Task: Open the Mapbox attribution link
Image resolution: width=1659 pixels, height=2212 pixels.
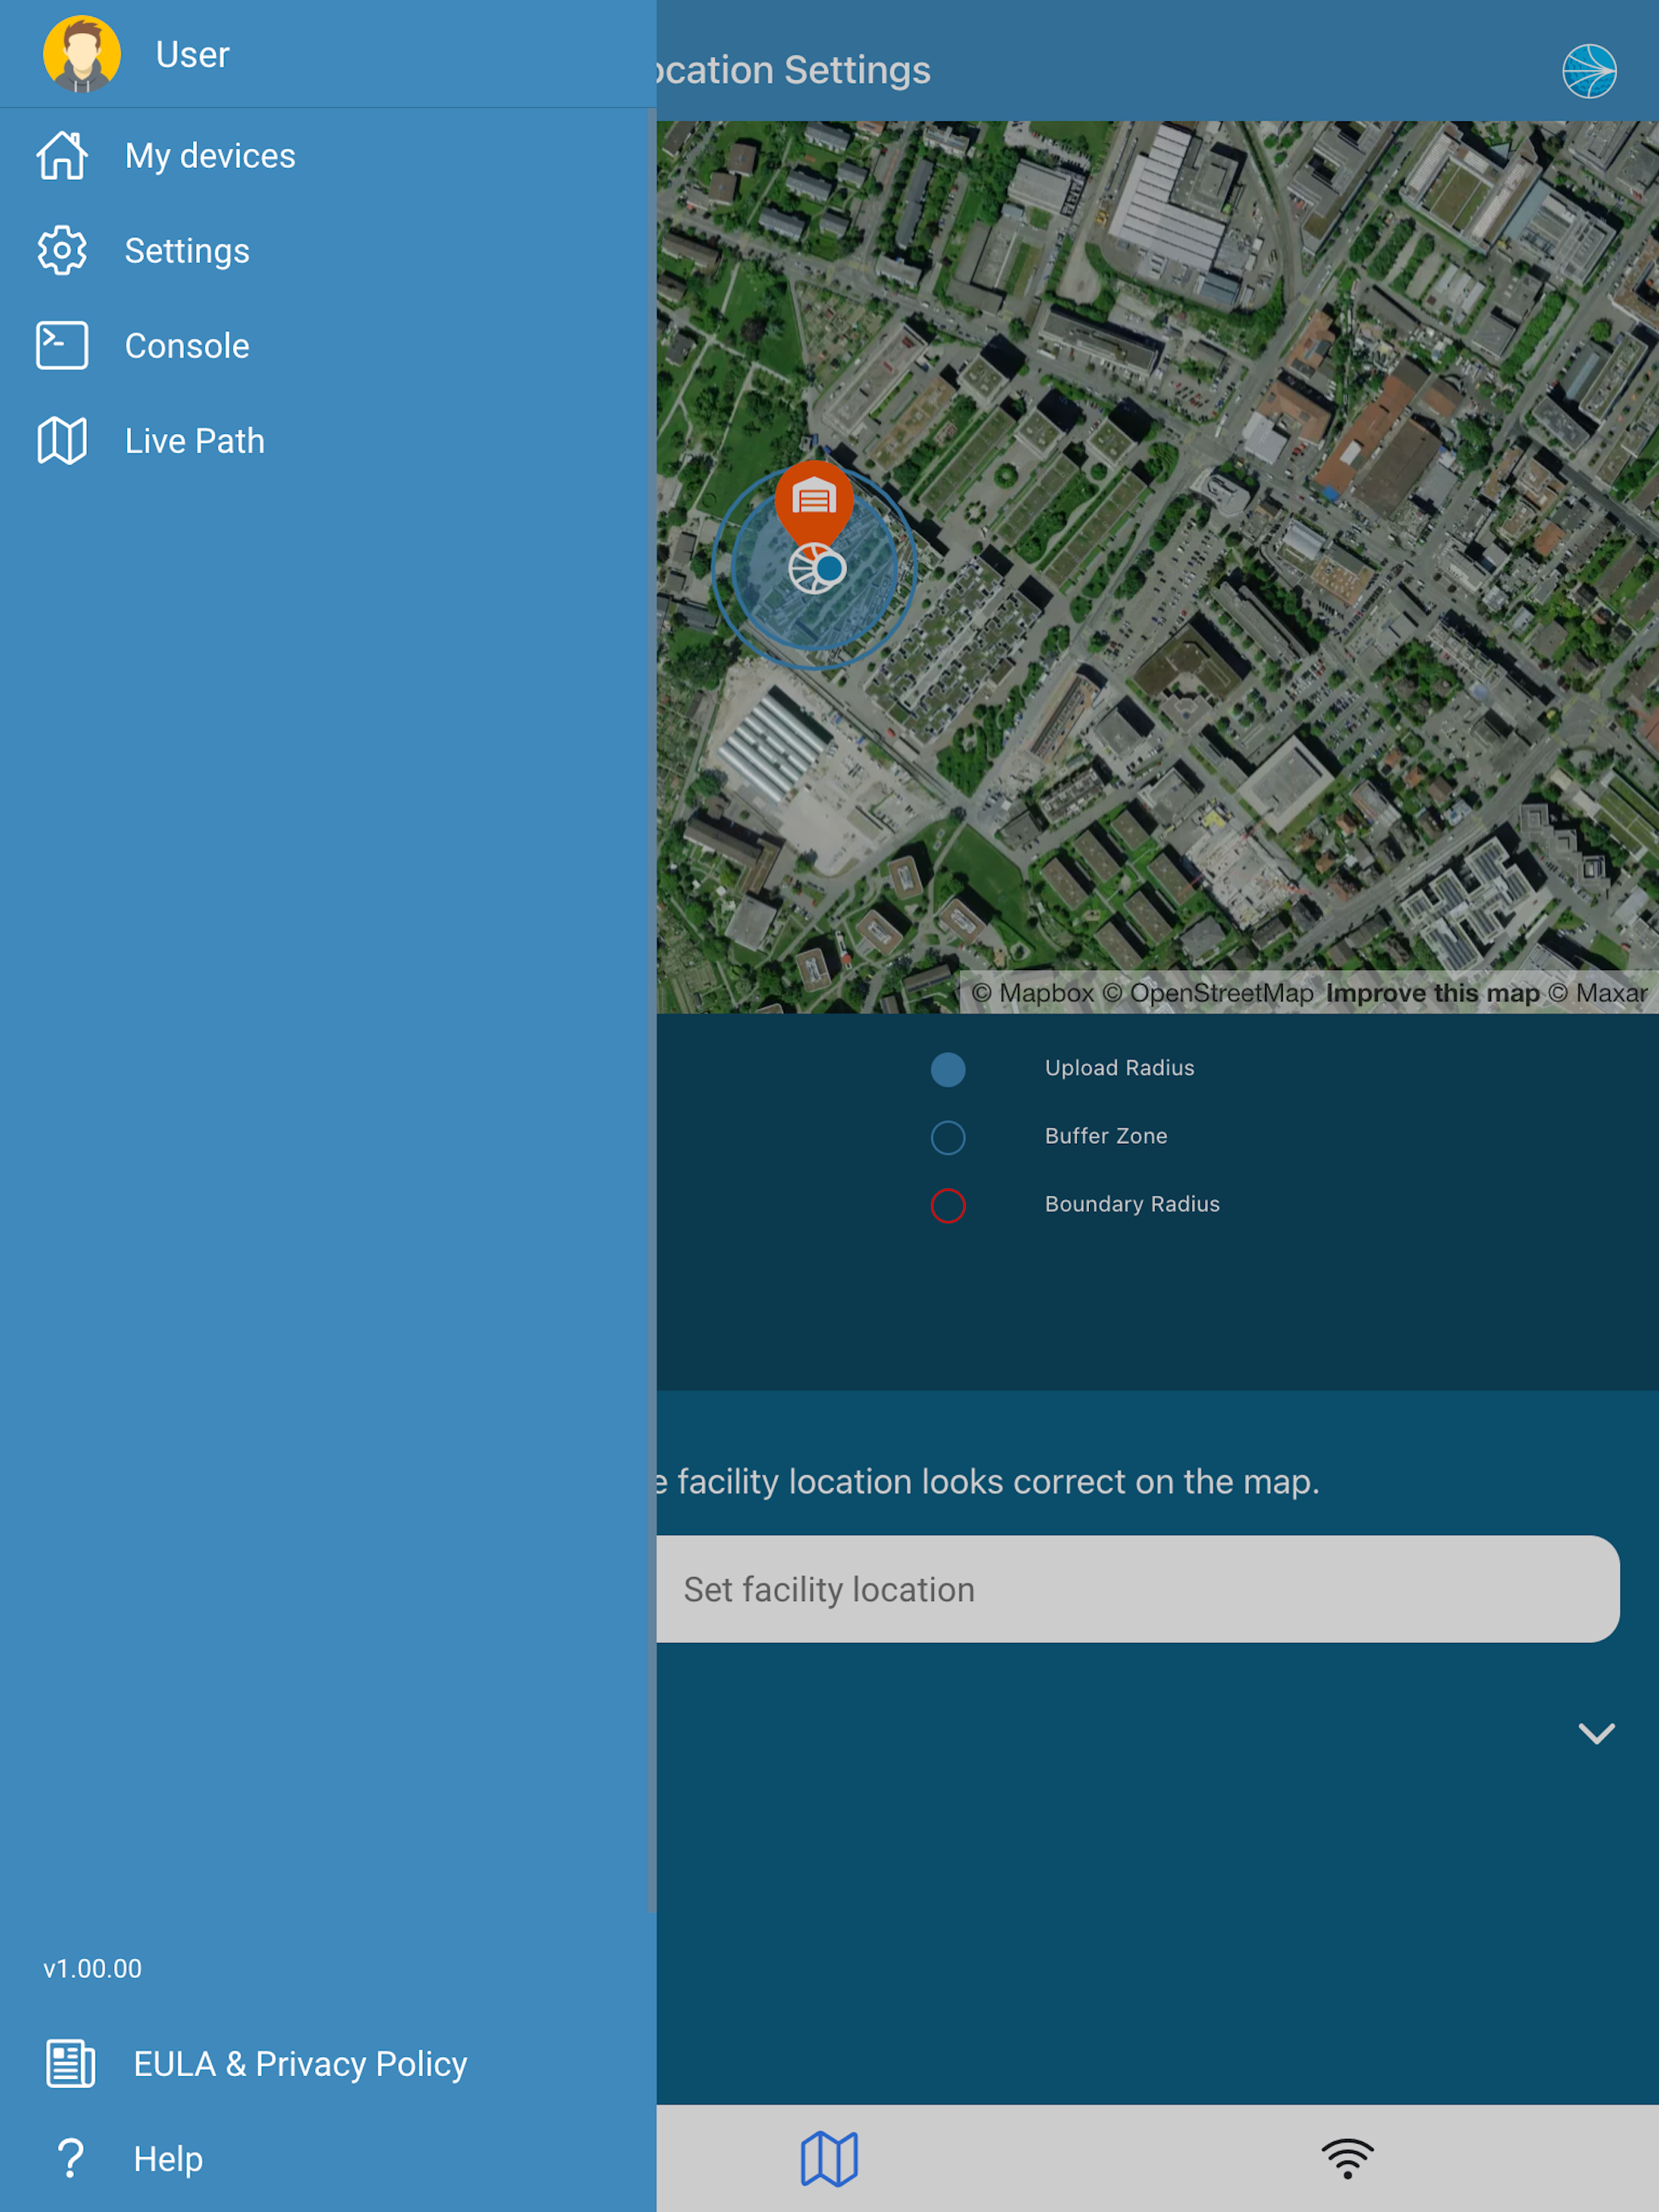Action: (x=1033, y=993)
